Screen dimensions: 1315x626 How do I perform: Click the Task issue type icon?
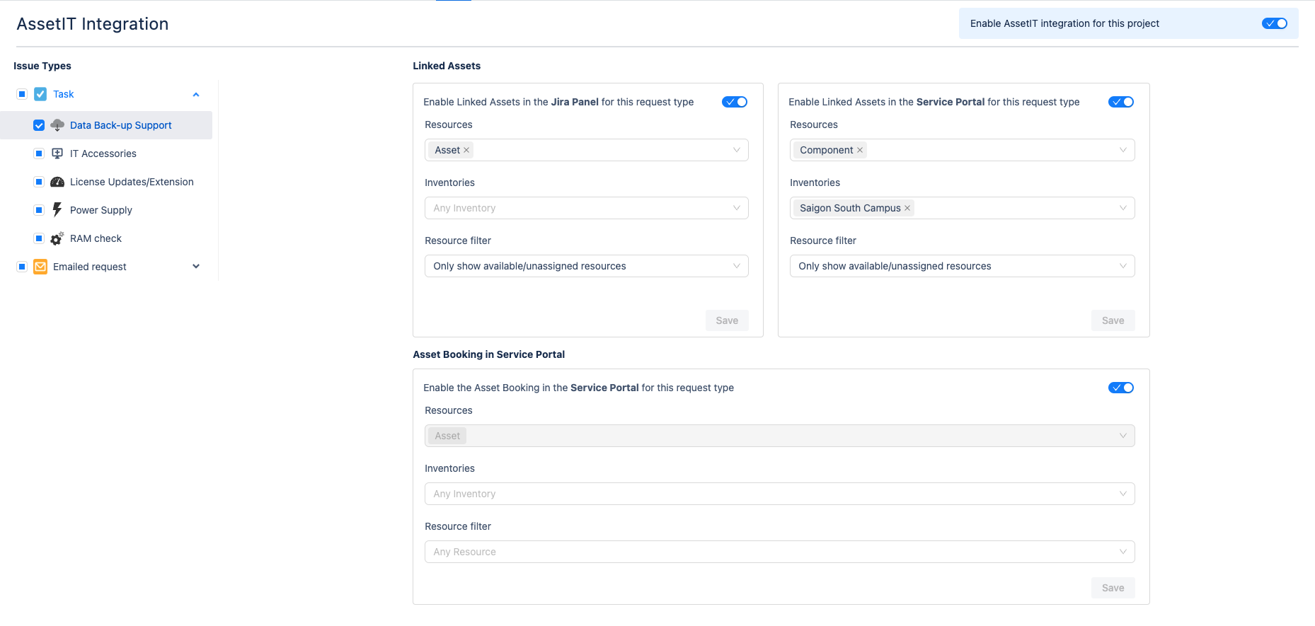coord(40,94)
